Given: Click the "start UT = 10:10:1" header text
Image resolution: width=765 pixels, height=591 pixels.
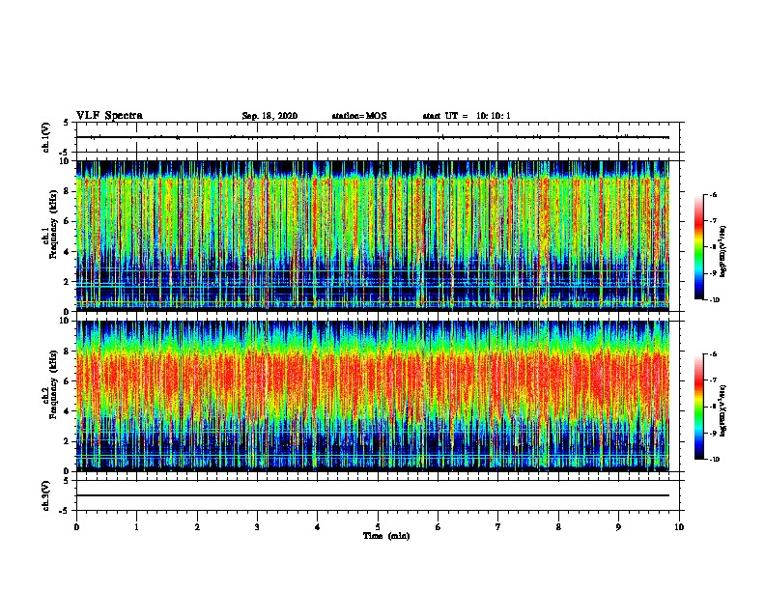Looking at the screenshot, I should point(467,116).
